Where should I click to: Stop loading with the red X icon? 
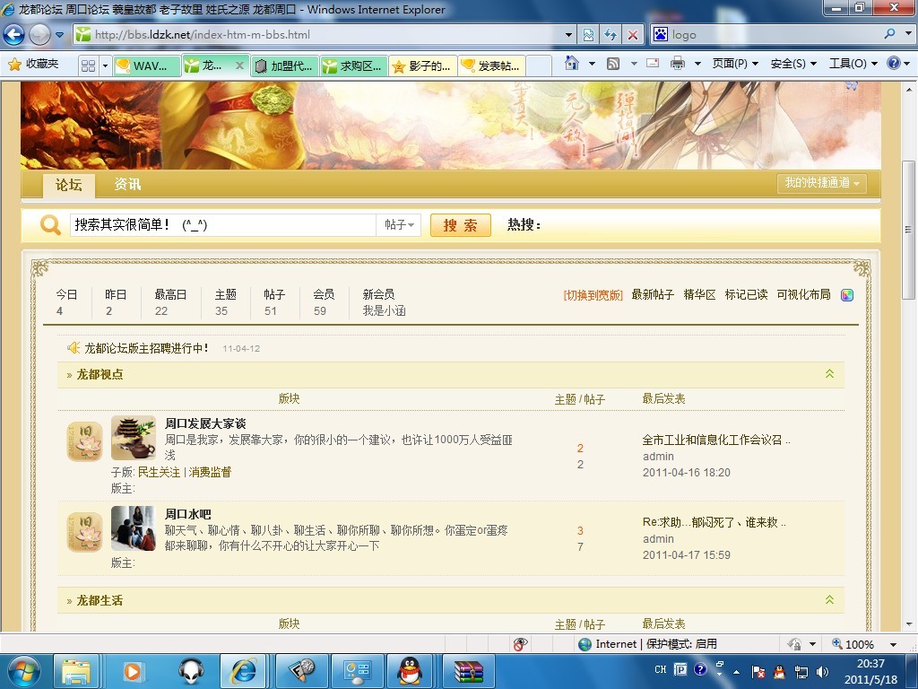[633, 35]
